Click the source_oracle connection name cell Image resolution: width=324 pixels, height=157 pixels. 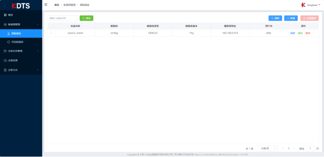(x=75, y=33)
